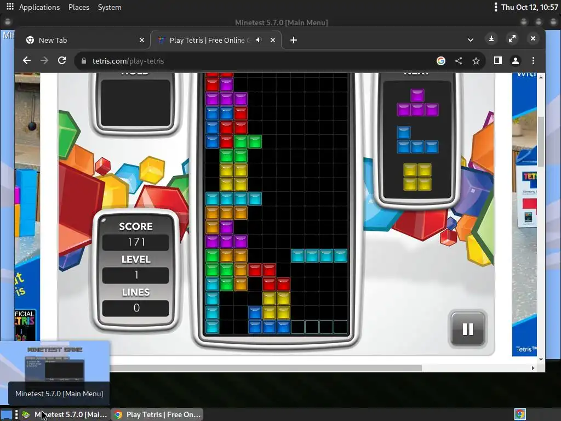Open the System menu
The width and height of the screenshot is (561, 421).
[x=110, y=7]
